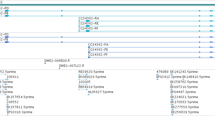This screenshot has width=215, height=116.
Task: Select the EK234031.5prime EST label
Action: click(x=184, y=97)
